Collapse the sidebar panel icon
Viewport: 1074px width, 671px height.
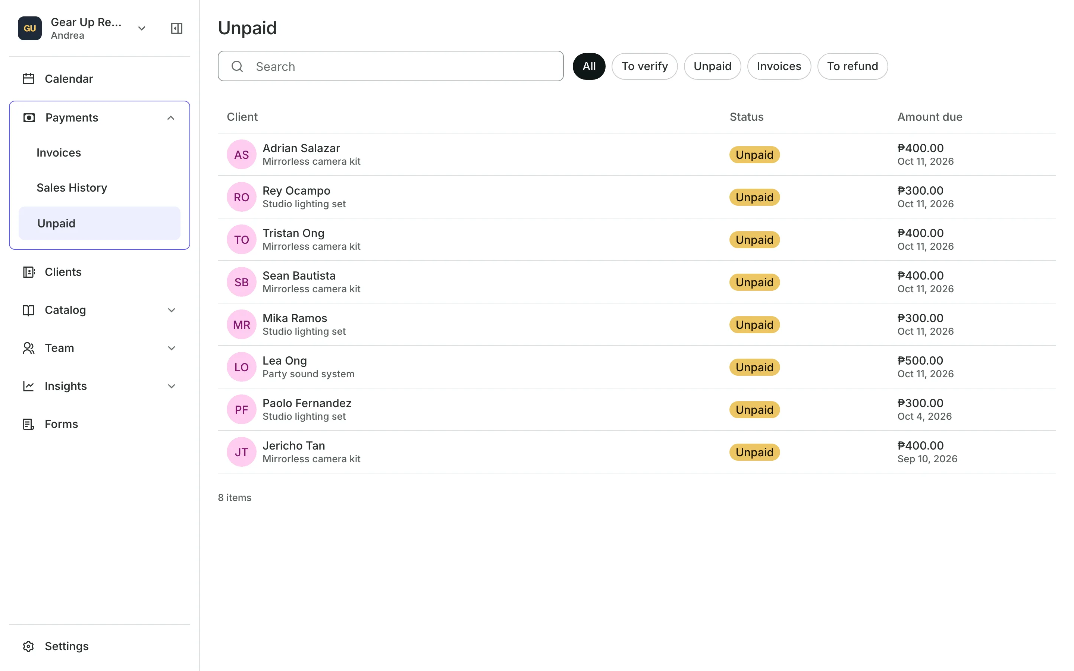click(x=177, y=28)
